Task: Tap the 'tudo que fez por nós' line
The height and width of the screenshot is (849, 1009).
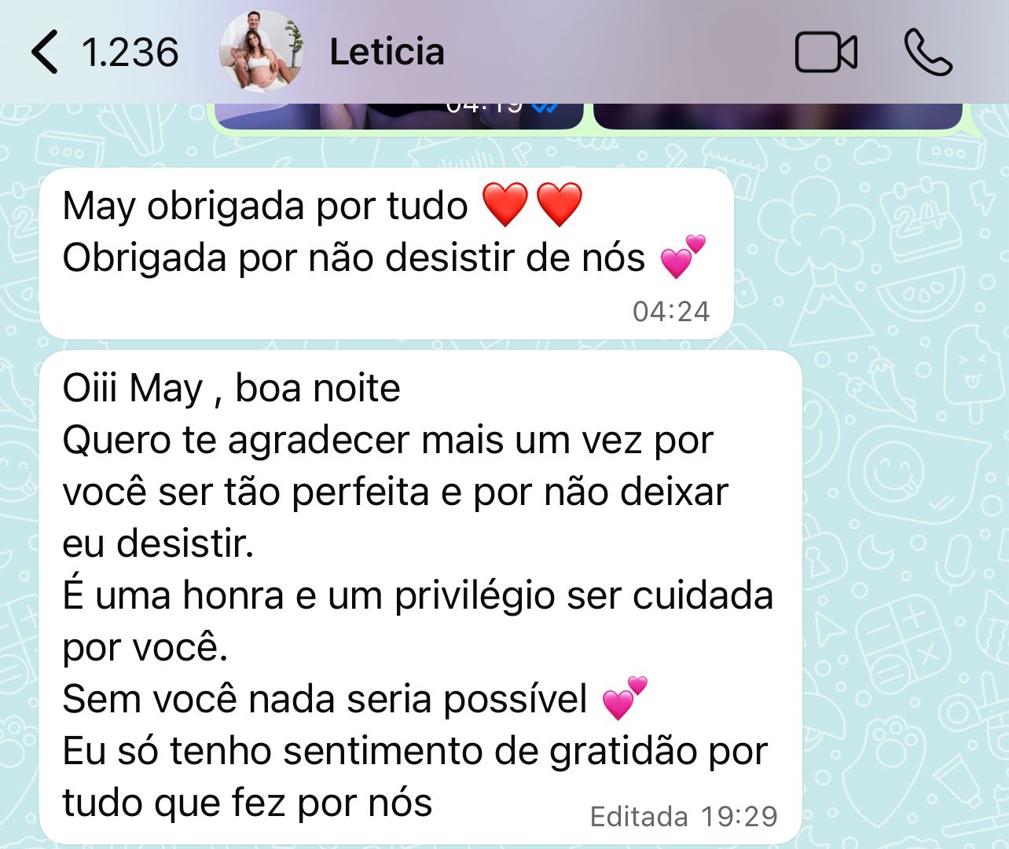Action: click(248, 803)
